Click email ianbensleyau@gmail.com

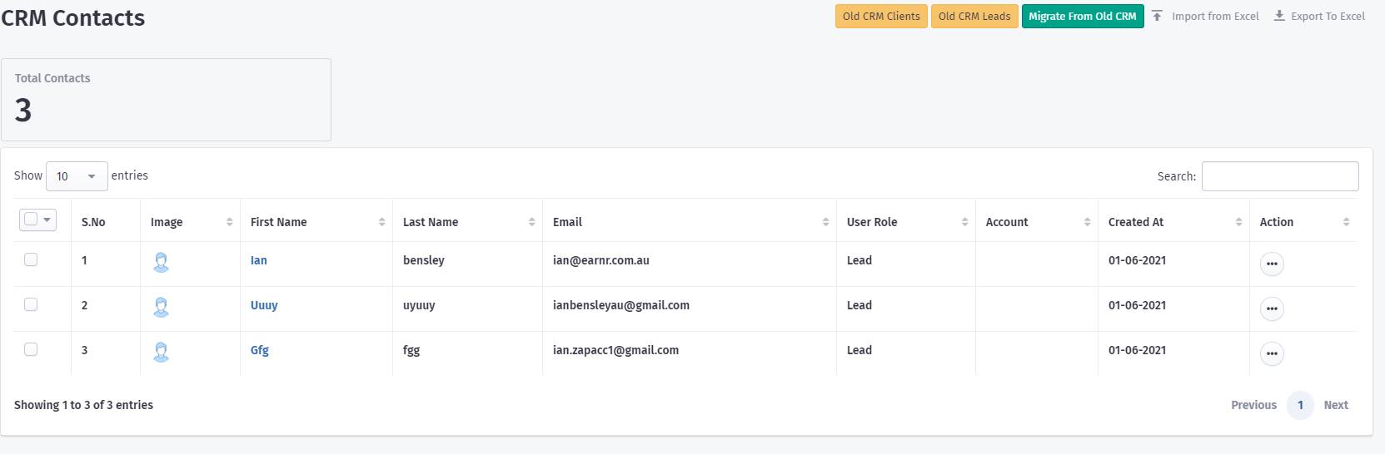tap(621, 305)
